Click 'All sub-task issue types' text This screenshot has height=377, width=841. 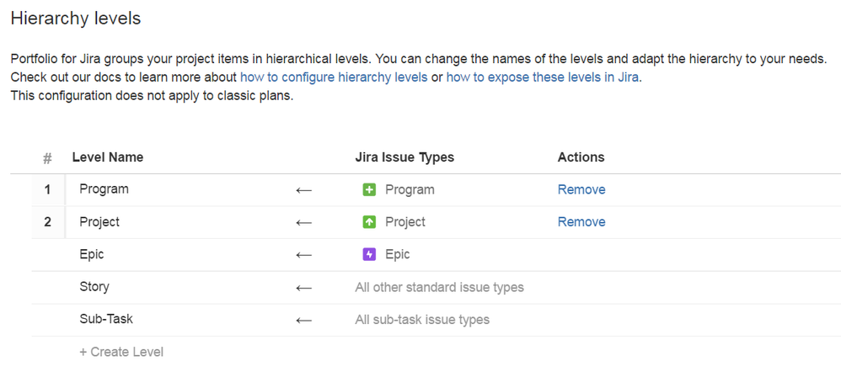point(422,319)
